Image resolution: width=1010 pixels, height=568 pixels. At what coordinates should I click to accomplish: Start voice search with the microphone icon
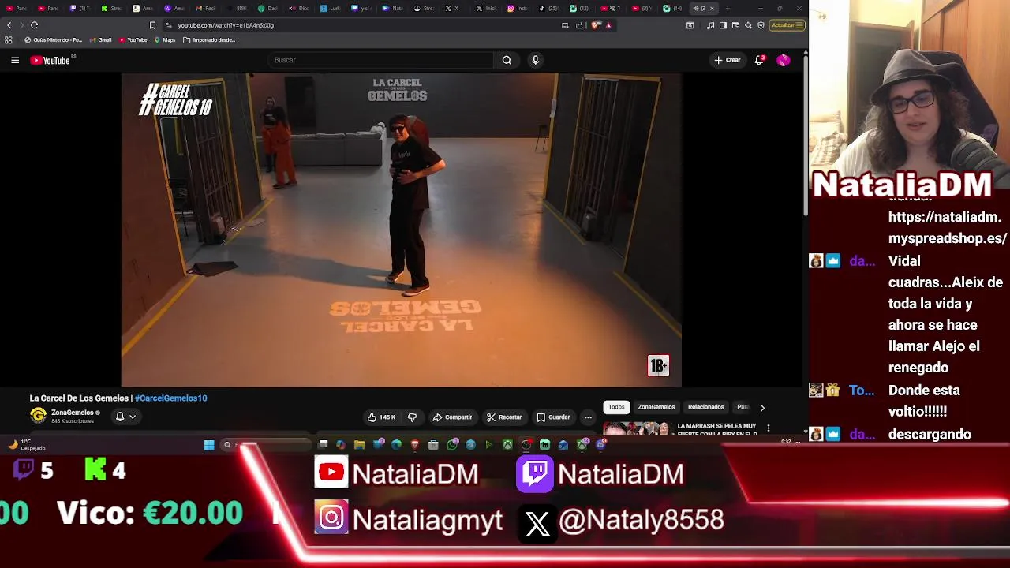point(535,60)
